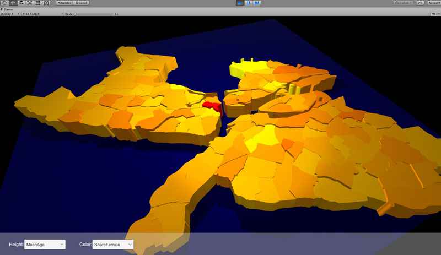The height and width of the screenshot is (255, 441).
Task: Pause the running game
Action: (248, 3)
